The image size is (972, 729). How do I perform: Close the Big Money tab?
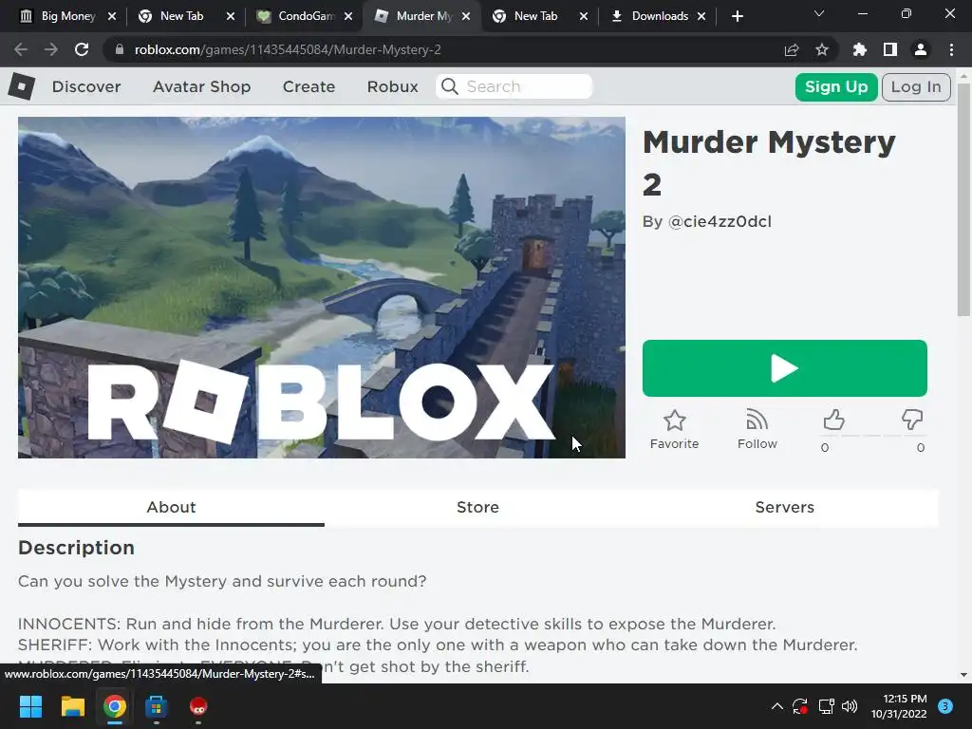112,16
